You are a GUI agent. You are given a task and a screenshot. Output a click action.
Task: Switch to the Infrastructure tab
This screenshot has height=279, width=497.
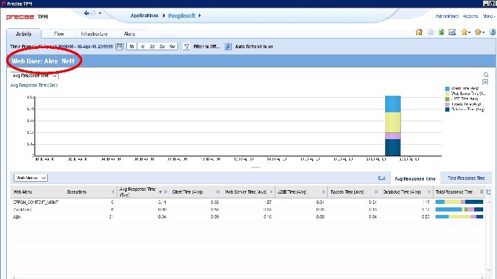click(94, 34)
